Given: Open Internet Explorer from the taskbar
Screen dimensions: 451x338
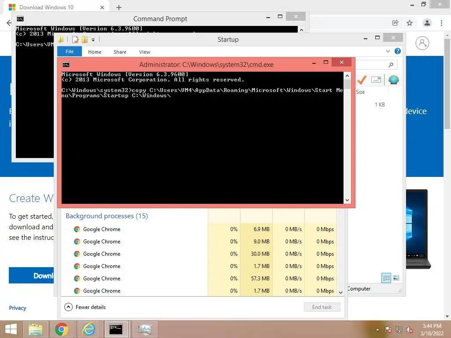Looking at the screenshot, I should click(89, 329).
